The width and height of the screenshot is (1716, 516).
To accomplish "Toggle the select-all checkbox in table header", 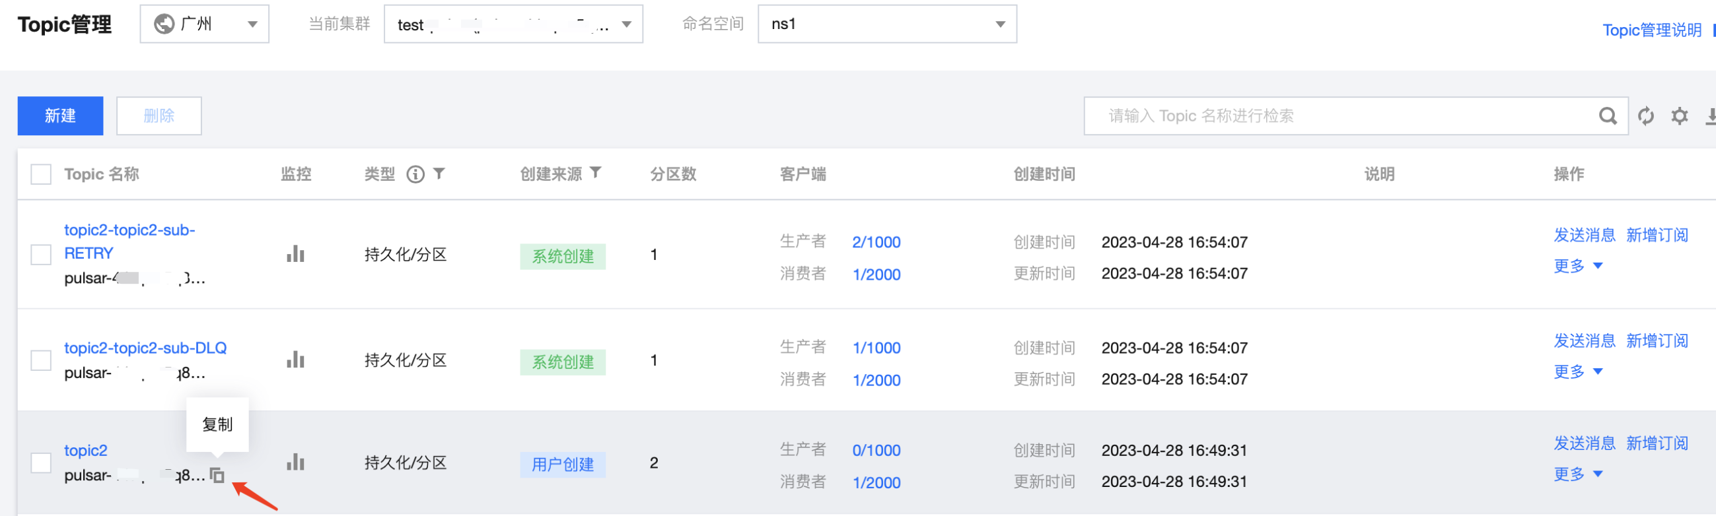I will pyautogui.click(x=42, y=174).
